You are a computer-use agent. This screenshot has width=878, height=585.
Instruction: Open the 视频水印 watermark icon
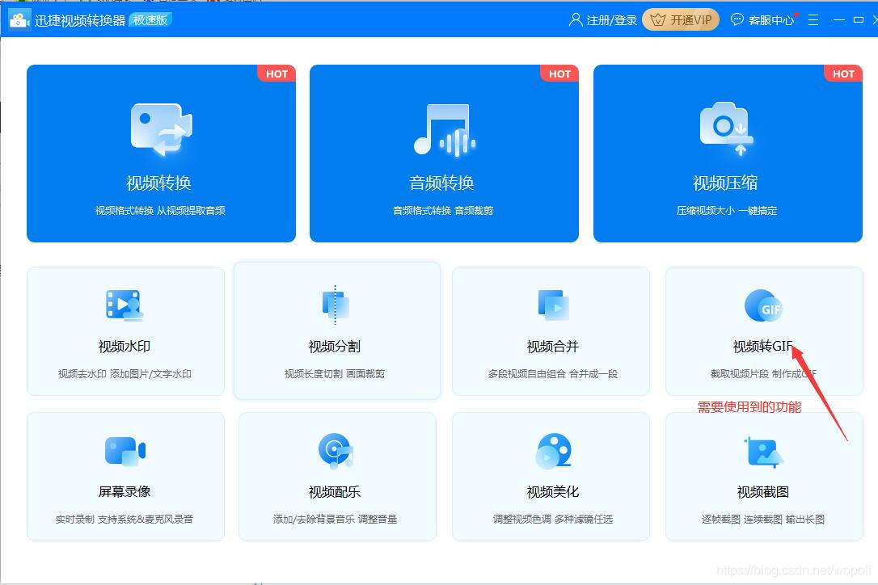coord(125,305)
